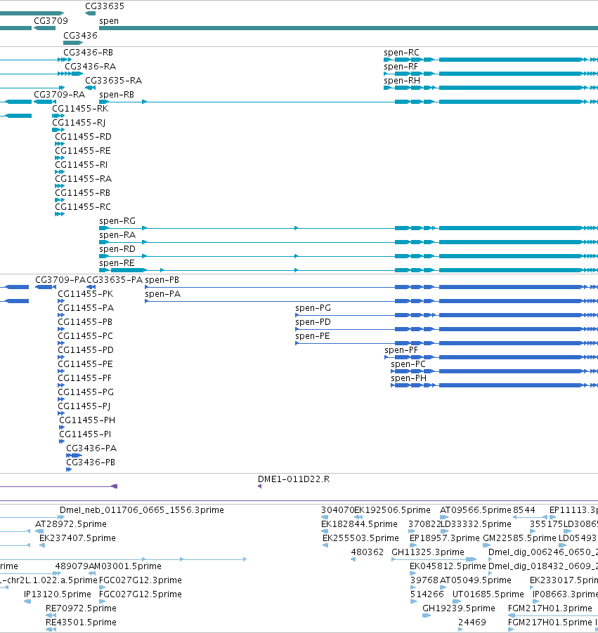Click the IP13120.5prime EST label
598x633 pixels.
pyautogui.click(x=58, y=594)
